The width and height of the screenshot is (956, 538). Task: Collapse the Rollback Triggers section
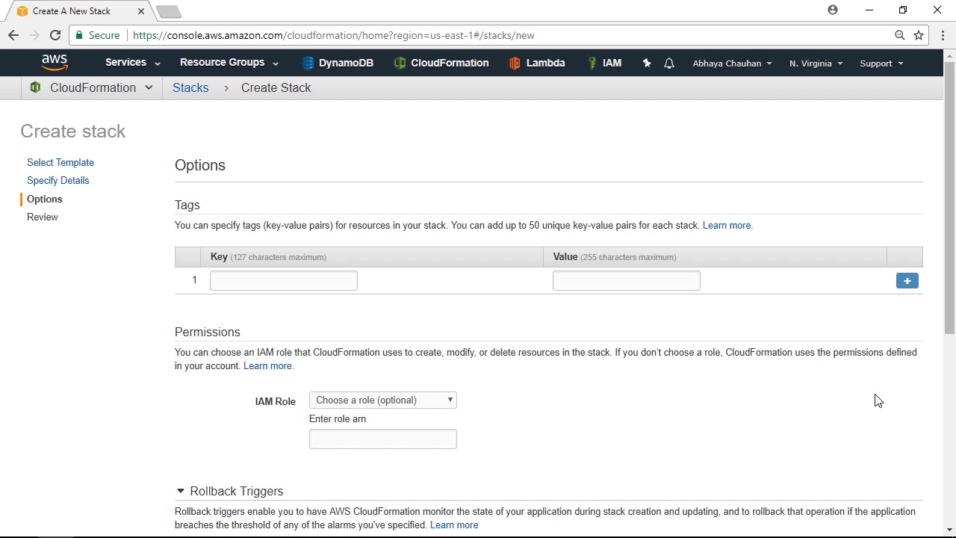(180, 491)
